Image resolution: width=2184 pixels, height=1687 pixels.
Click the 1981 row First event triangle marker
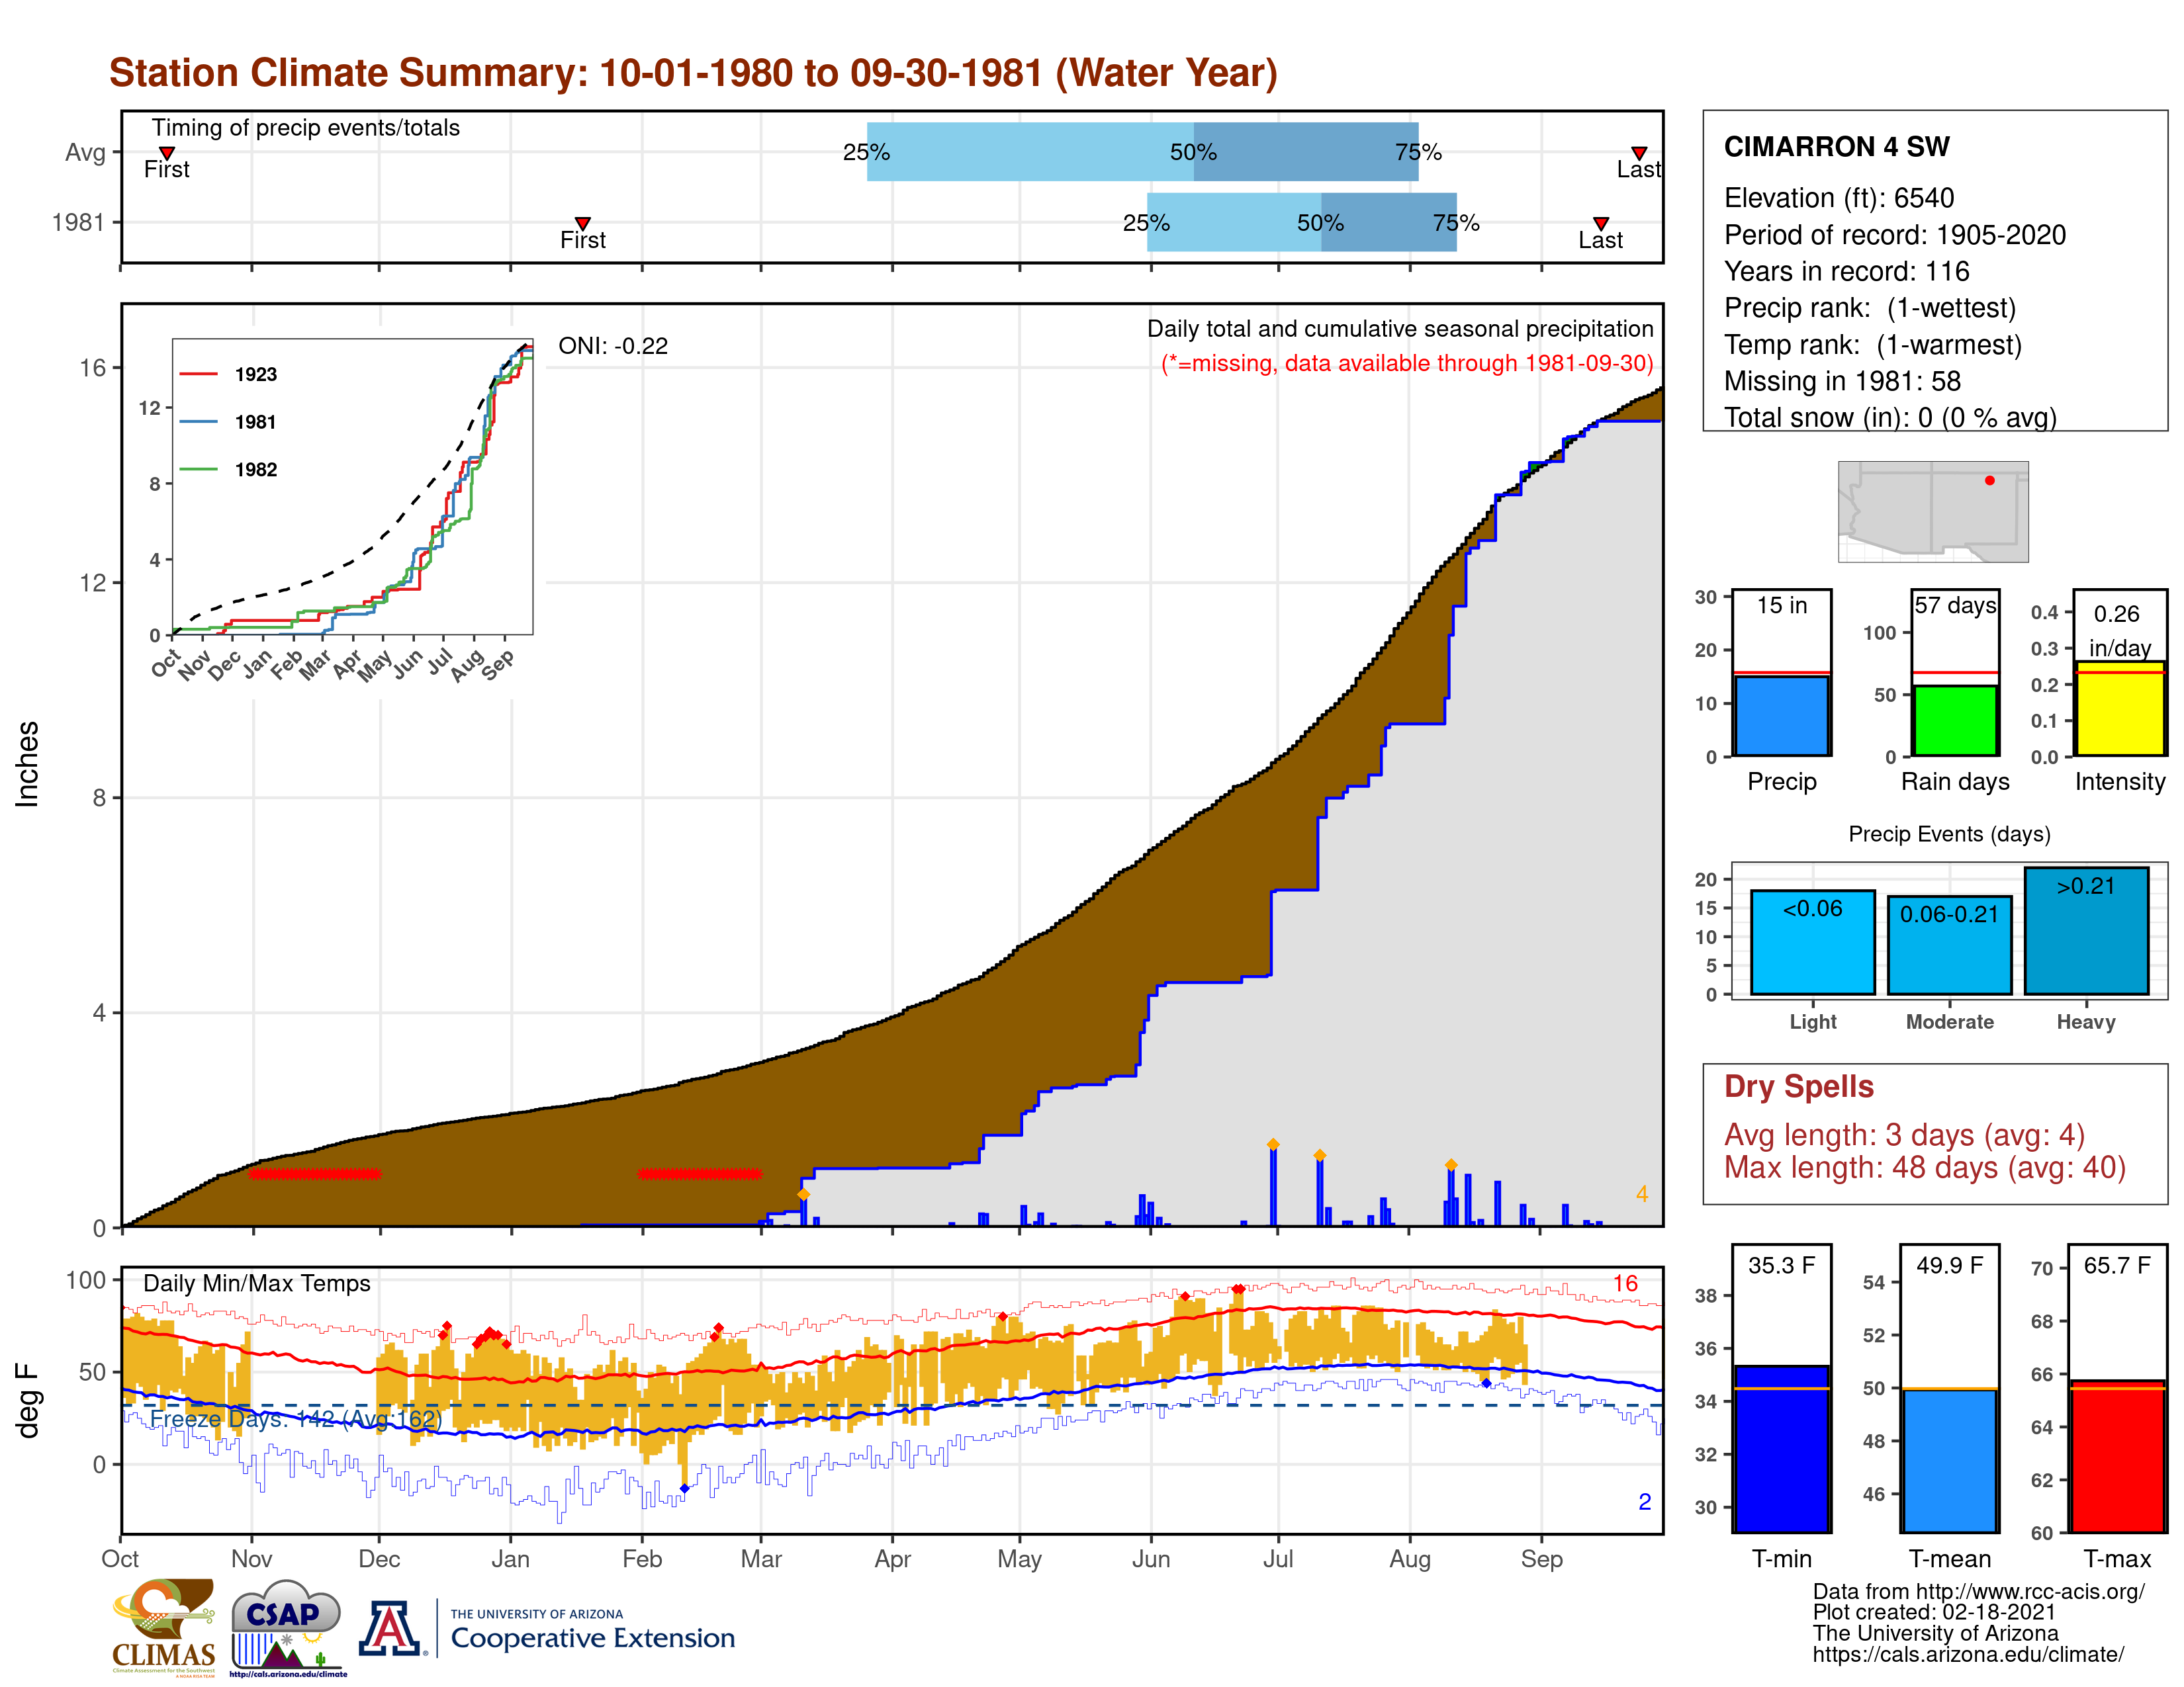(583, 223)
